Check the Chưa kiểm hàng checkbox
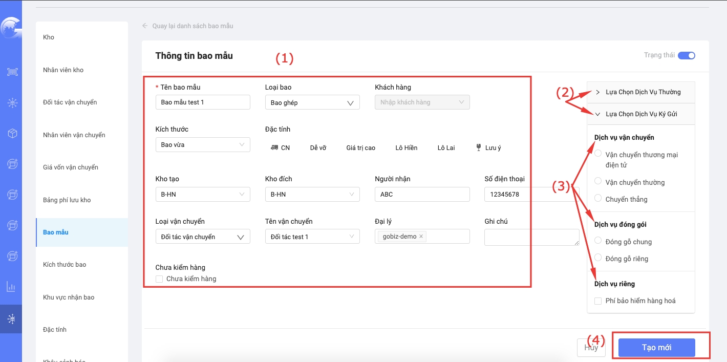 (x=159, y=279)
